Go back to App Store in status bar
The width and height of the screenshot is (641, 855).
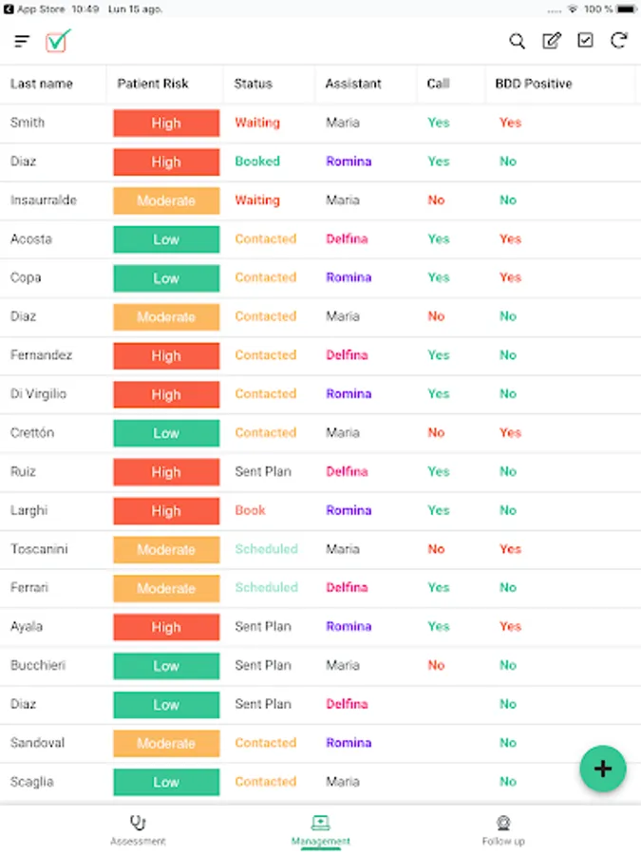[34, 9]
